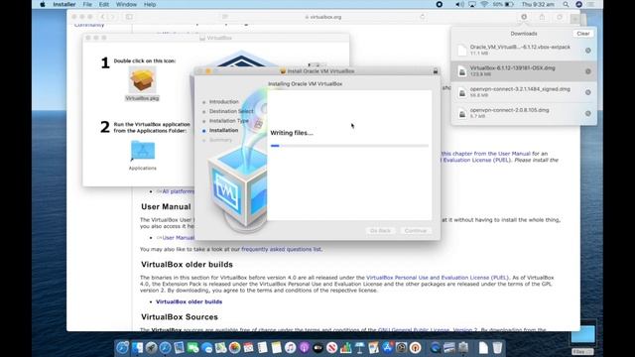Click the Safari downloads toolbar button
This screenshot has height=357, width=635.
(x=524, y=17)
